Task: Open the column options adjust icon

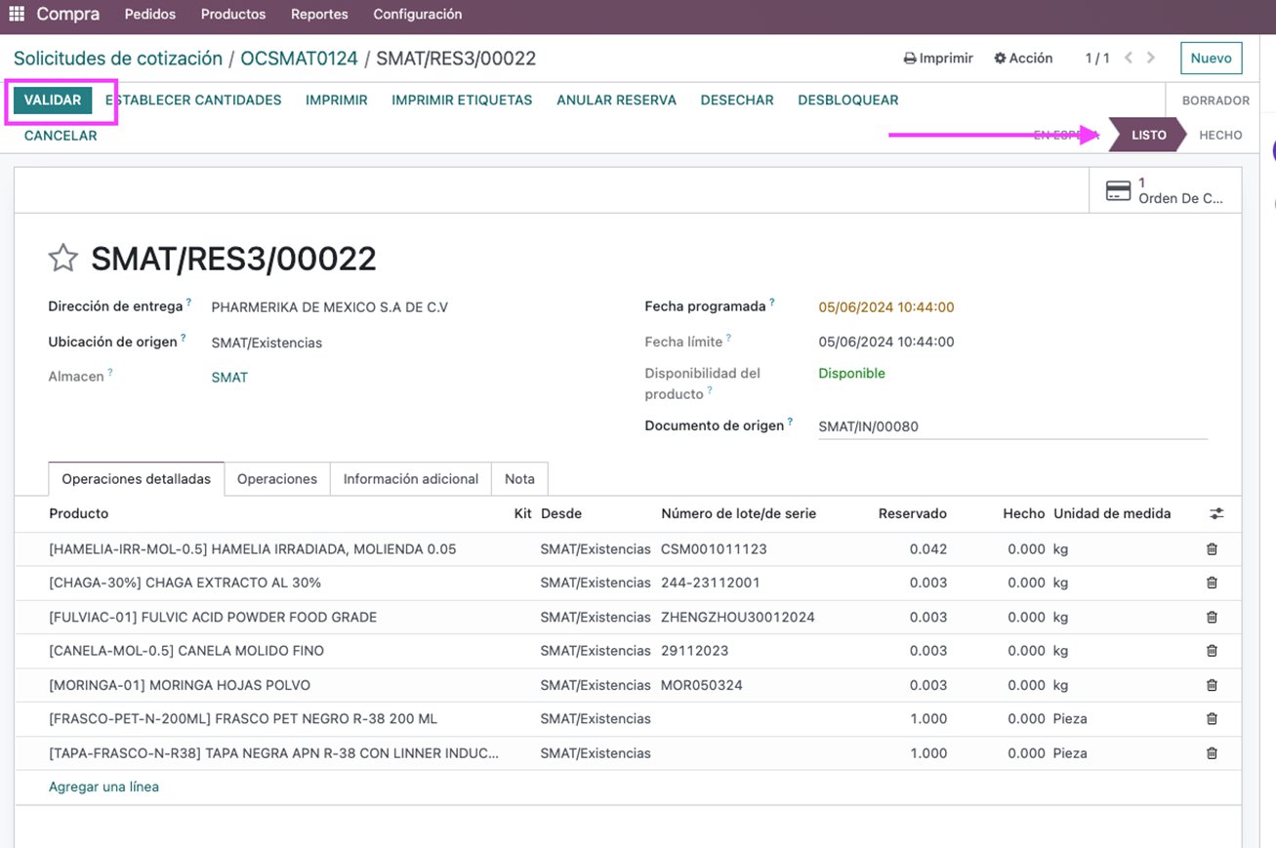Action: click(1216, 513)
